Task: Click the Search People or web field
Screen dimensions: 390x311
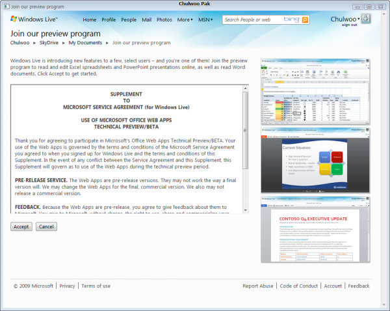Action: tap(253, 20)
